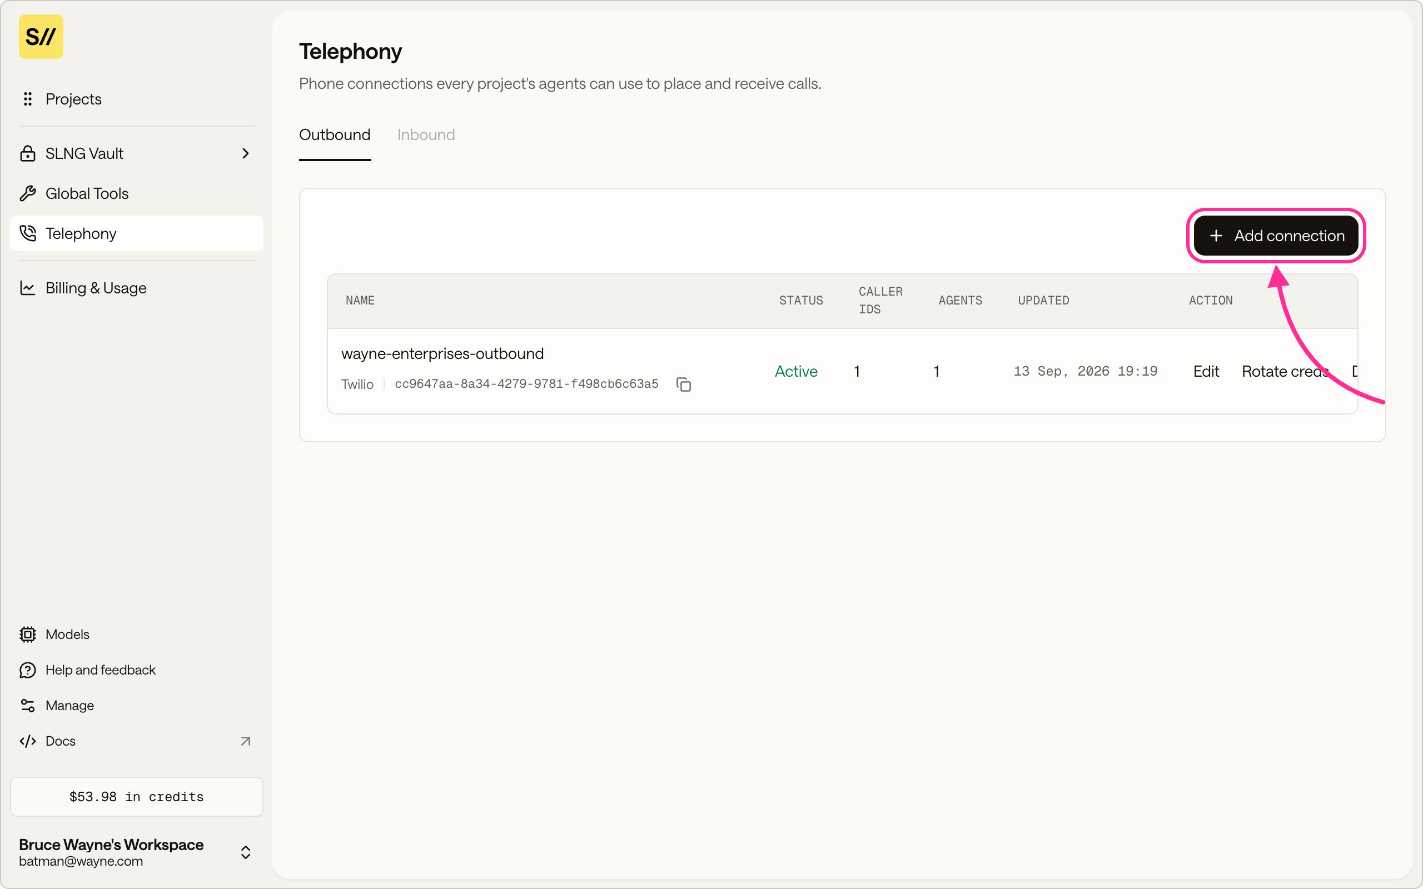Click the Models chip icon
1423x889 pixels.
tap(28, 635)
